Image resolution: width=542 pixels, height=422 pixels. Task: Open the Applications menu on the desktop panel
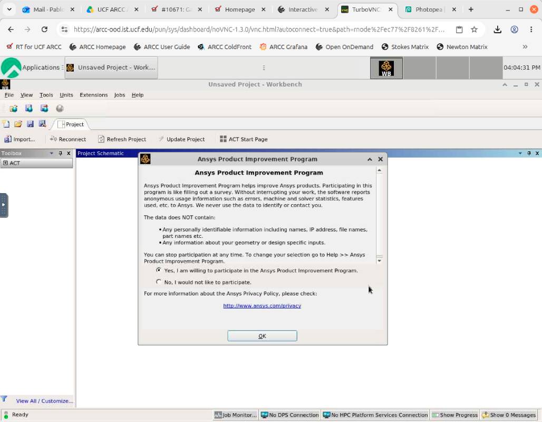pyautogui.click(x=32, y=68)
